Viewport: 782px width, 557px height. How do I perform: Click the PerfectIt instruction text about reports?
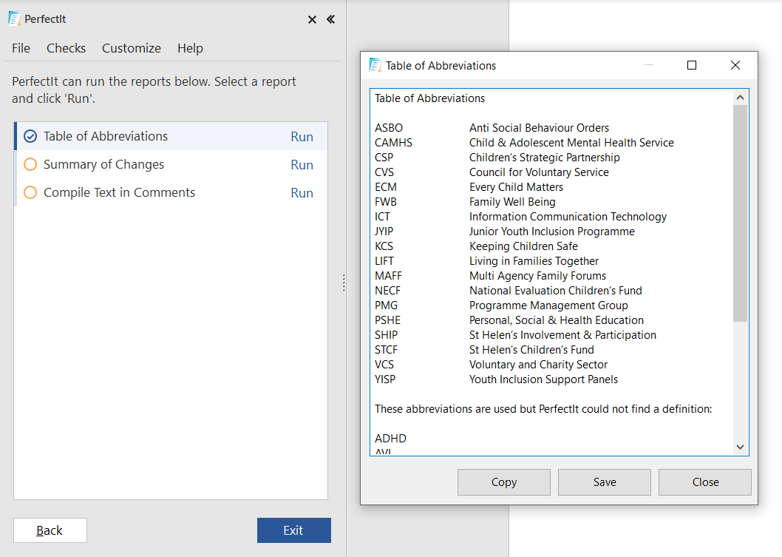[x=154, y=90]
